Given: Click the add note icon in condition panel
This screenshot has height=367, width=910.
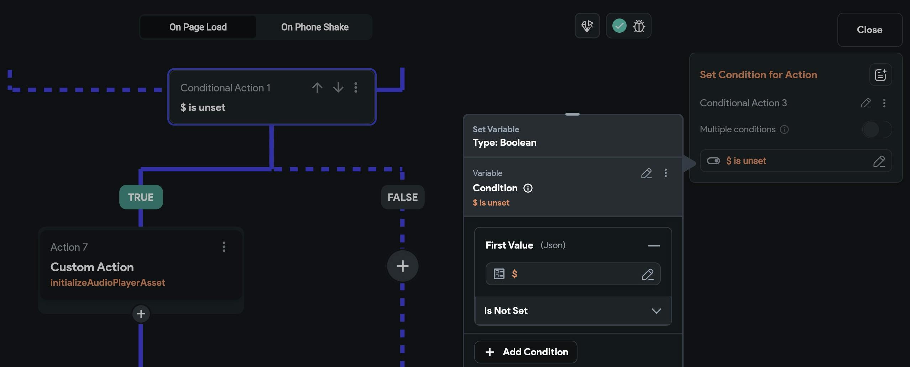Looking at the screenshot, I should point(880,75).
